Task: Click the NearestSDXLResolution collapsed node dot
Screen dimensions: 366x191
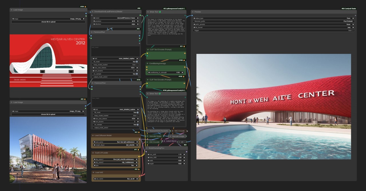Action: click(148, 131)
